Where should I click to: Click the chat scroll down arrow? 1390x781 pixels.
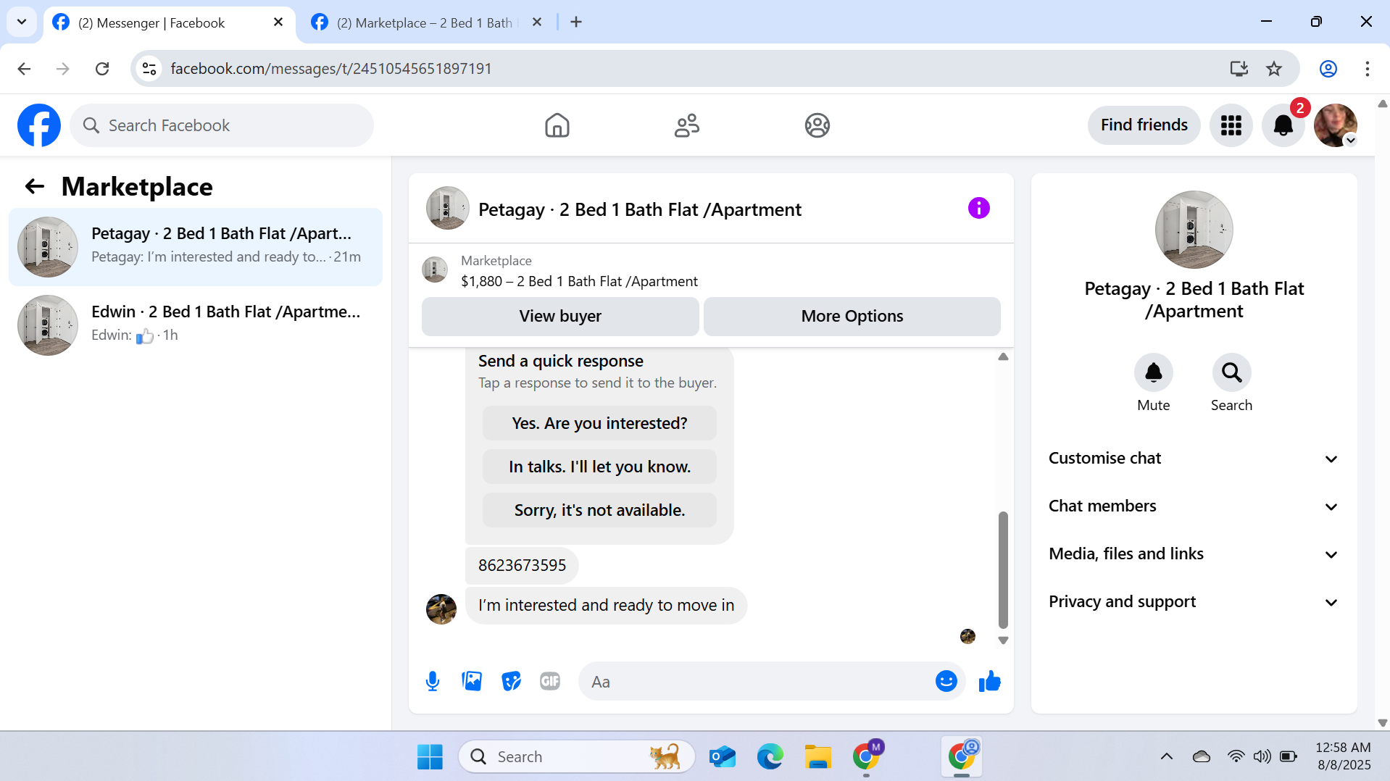coord(1003,640)
